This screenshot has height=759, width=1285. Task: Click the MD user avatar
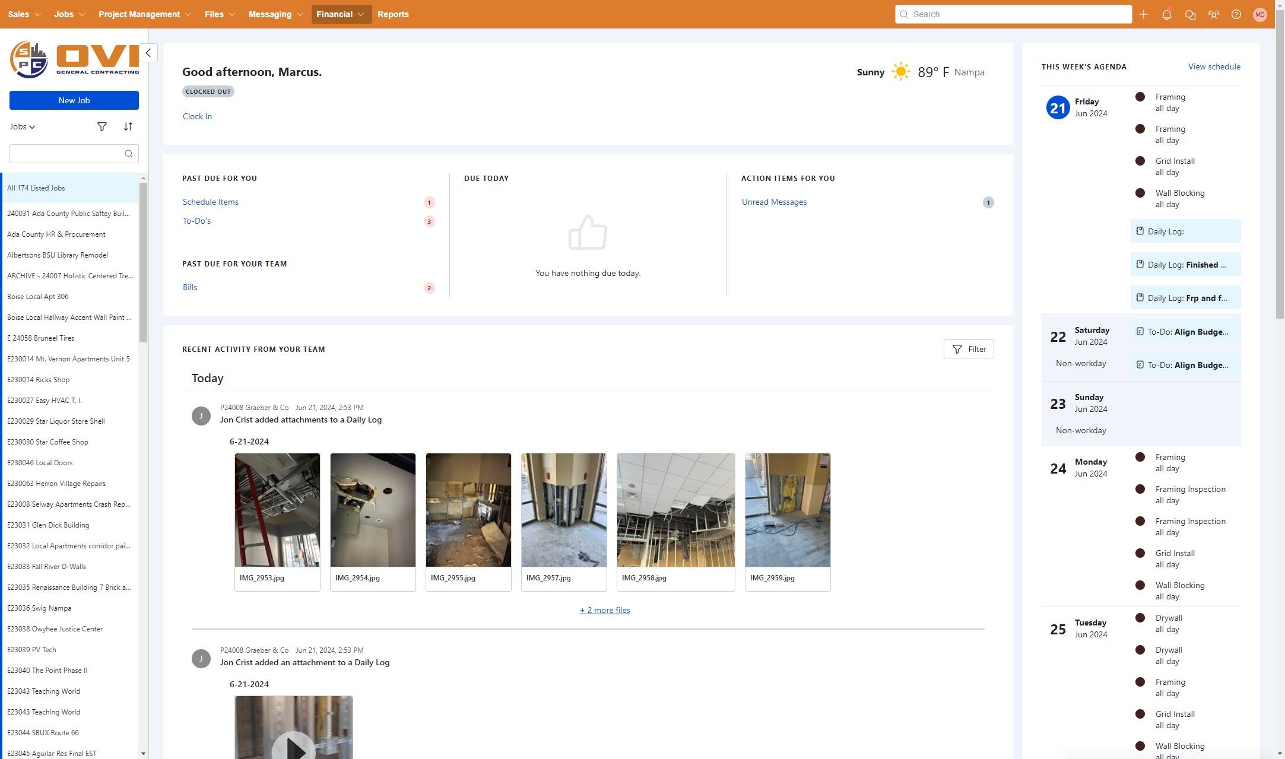(1259, 14)
